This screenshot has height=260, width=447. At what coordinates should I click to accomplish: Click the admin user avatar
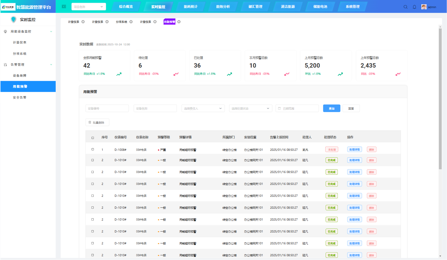point(424,7)
